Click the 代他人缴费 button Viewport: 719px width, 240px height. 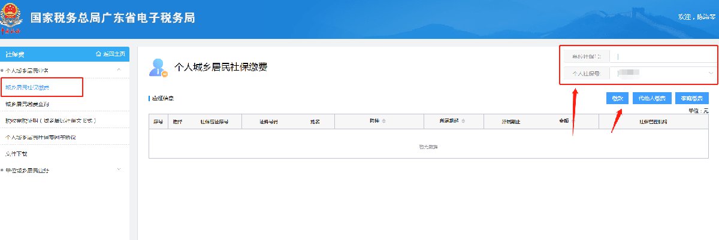[652, 99]
